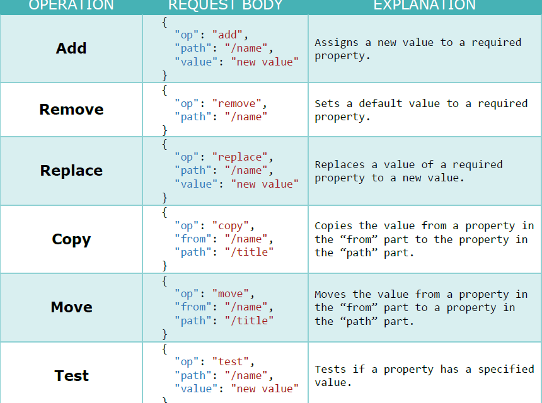Image resolution: width=542 pixels, height=403 pixels.
Task: Click the OPERATION column header
Action: (71, 6)
